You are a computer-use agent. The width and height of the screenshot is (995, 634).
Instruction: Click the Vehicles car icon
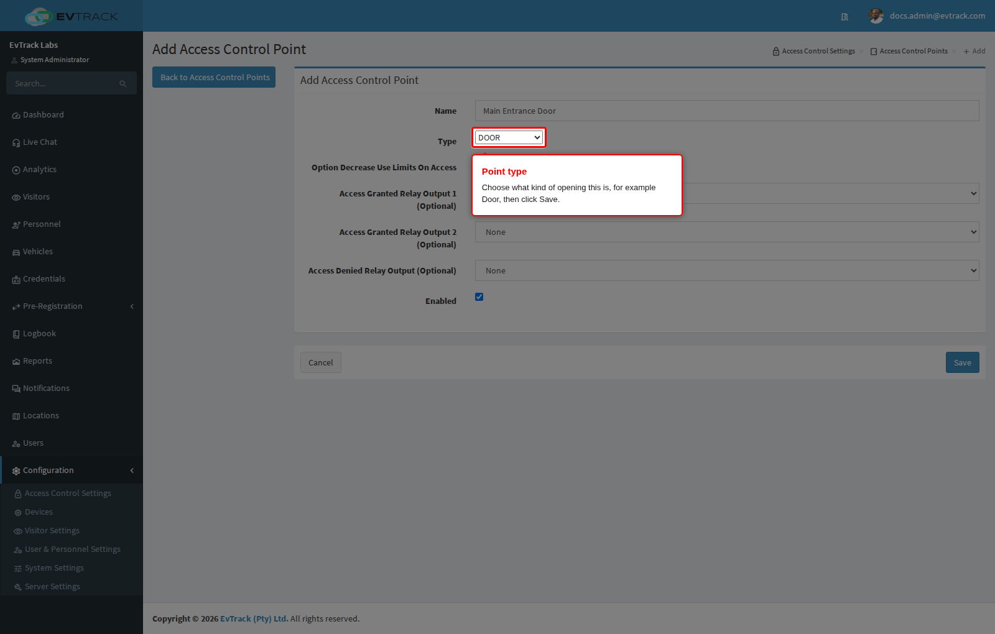16,252
